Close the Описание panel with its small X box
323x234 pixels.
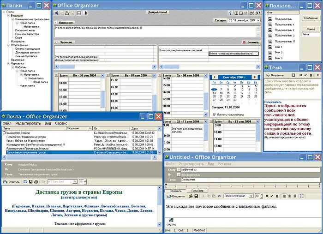tap(56, 23)
